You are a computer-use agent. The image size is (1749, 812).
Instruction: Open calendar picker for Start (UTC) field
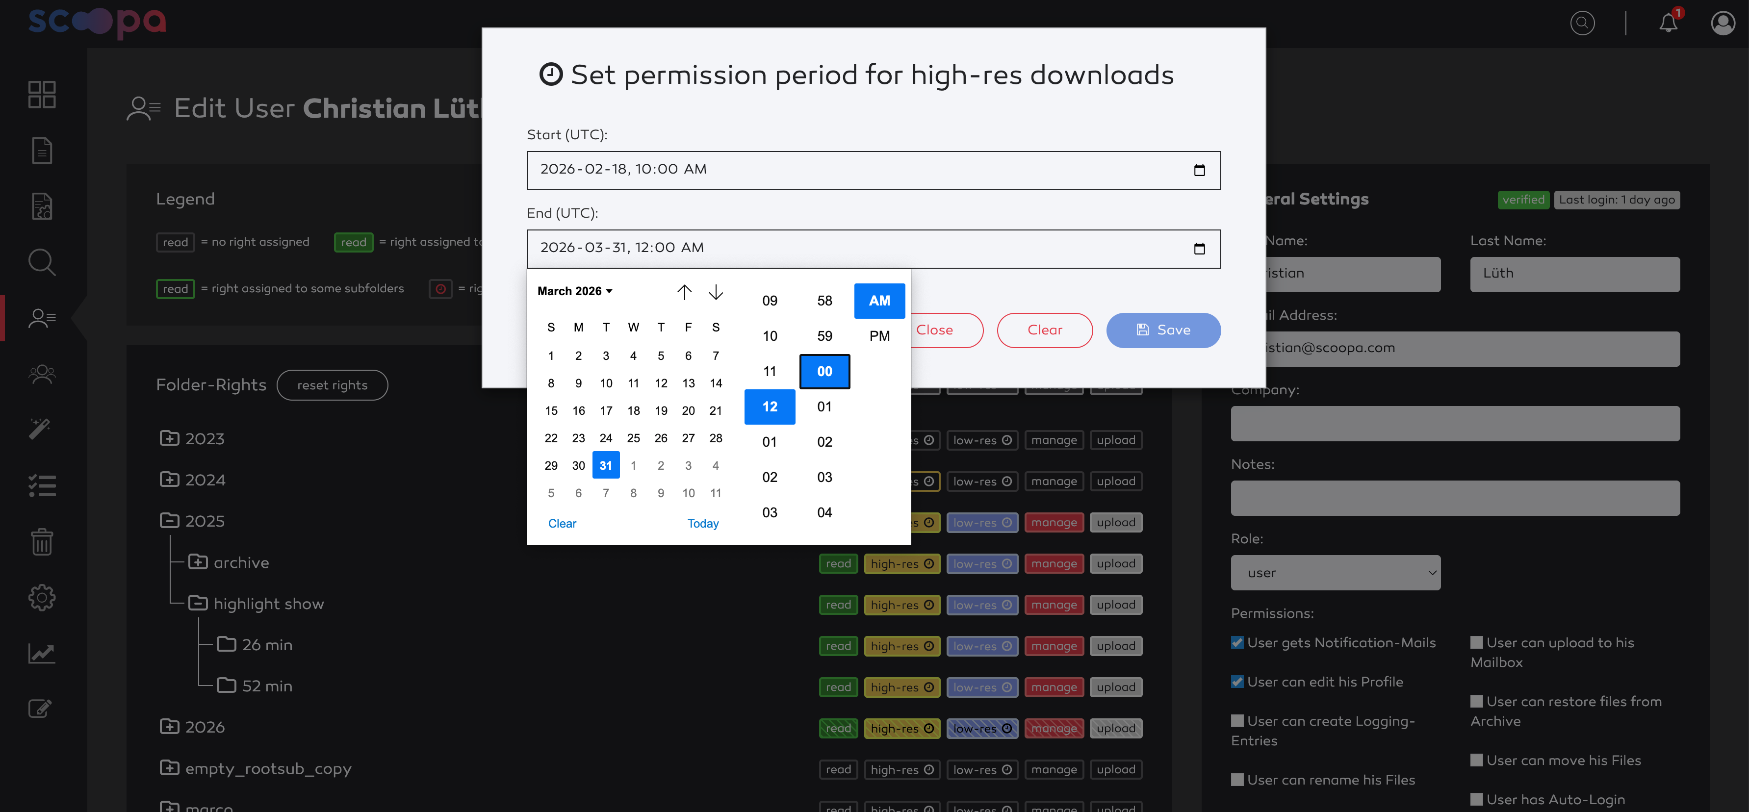click(x=1199, y=171)
